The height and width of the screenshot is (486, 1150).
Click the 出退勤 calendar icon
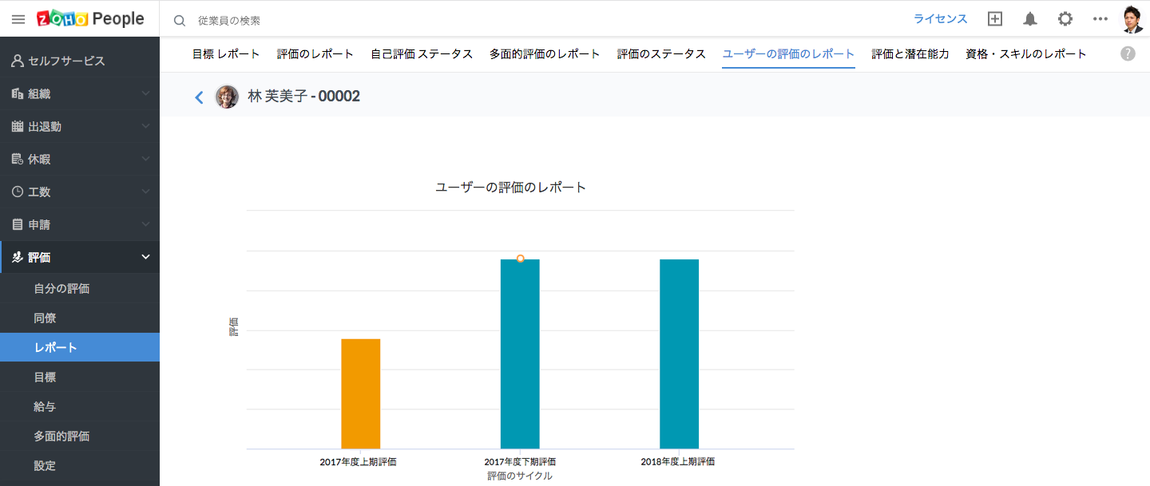18,126
